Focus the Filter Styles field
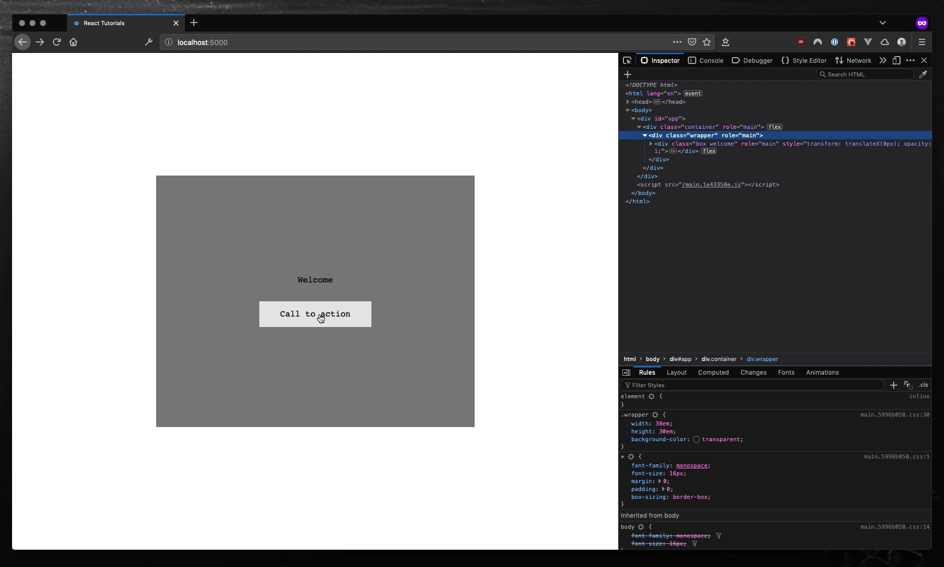 753,385
